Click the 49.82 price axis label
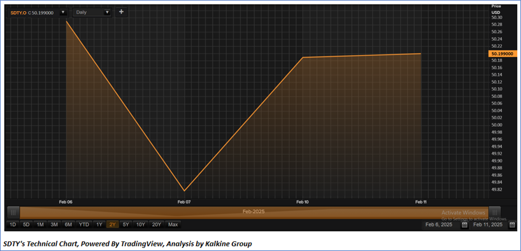The height and width of the screenshot is (251, 521). [x=497, y=190]
